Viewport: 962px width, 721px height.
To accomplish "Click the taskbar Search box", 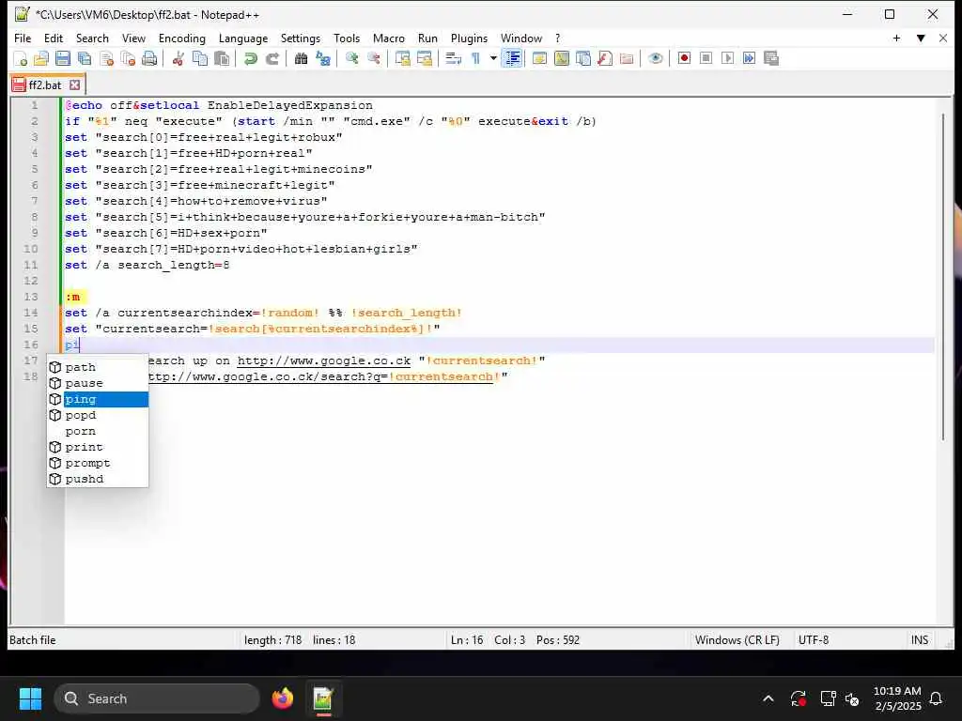I will (157, 698).
